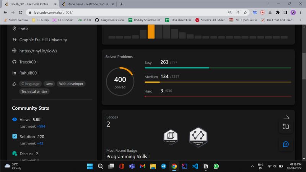Open the tinyl.io website link
The height and width of the screenshot is (172, 306).
point(38,51)
